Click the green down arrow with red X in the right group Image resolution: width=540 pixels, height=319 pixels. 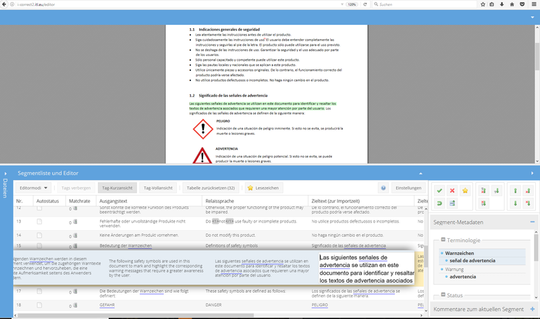coord(528,204)
